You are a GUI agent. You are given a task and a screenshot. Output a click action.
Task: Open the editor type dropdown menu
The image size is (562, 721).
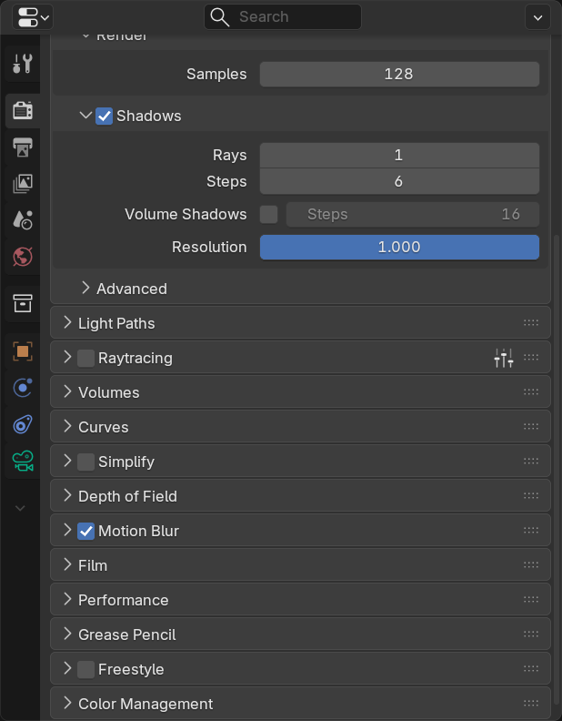tap(33, 17)
